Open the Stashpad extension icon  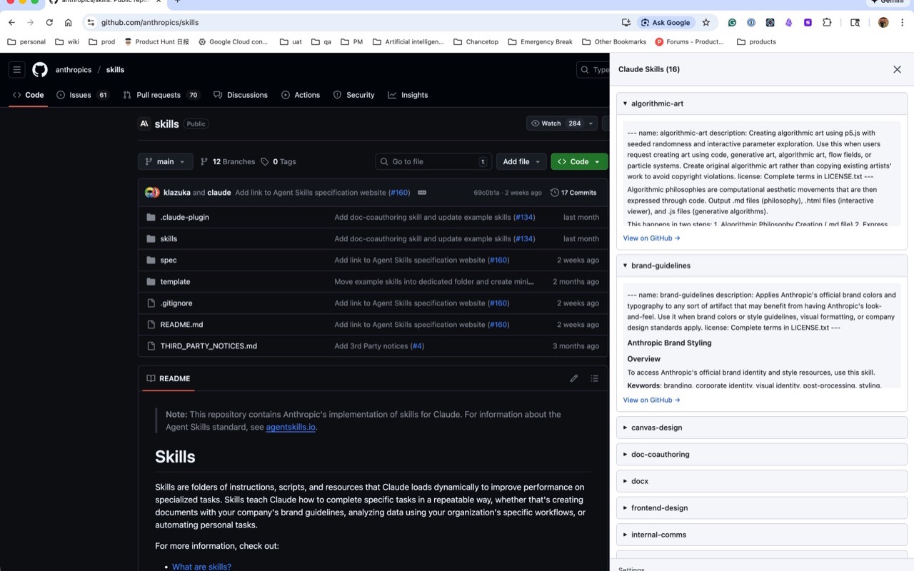coord(808,22)
